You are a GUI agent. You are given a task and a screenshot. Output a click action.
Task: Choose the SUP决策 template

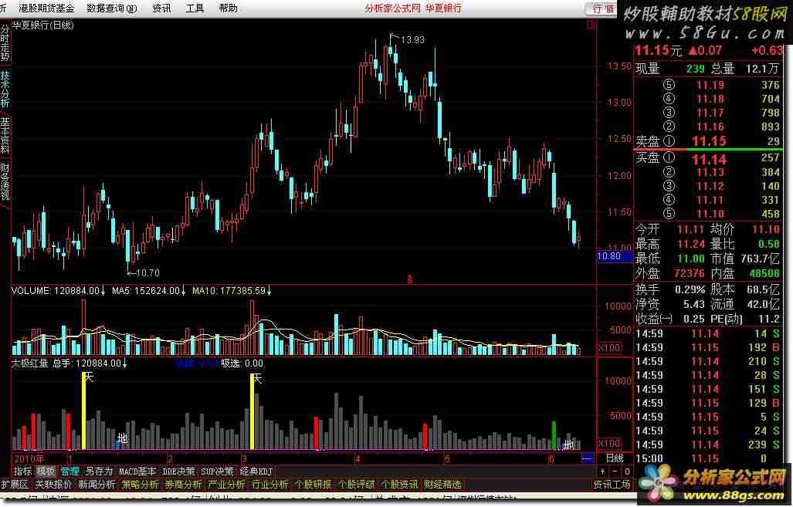(217, 471)
